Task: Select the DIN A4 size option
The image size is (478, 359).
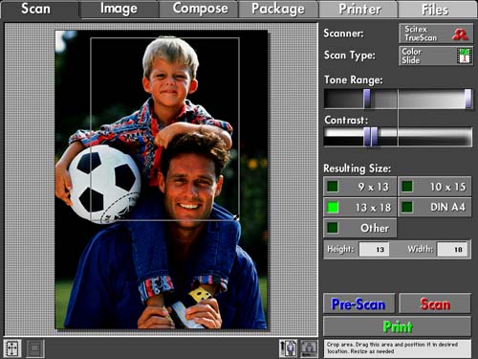Action: [435, 208]
